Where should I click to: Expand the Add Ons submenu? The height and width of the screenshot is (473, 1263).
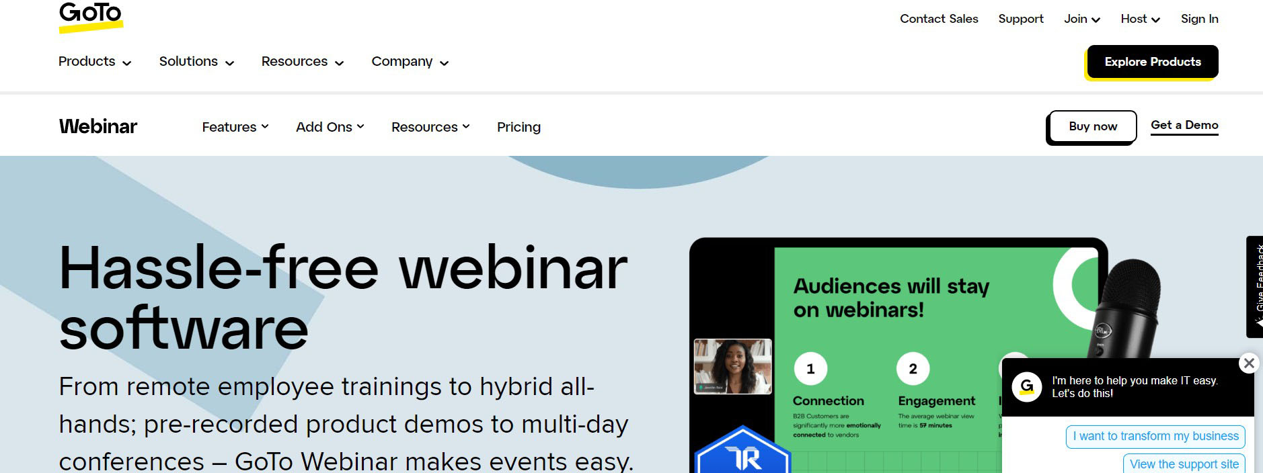click(330, 127)
